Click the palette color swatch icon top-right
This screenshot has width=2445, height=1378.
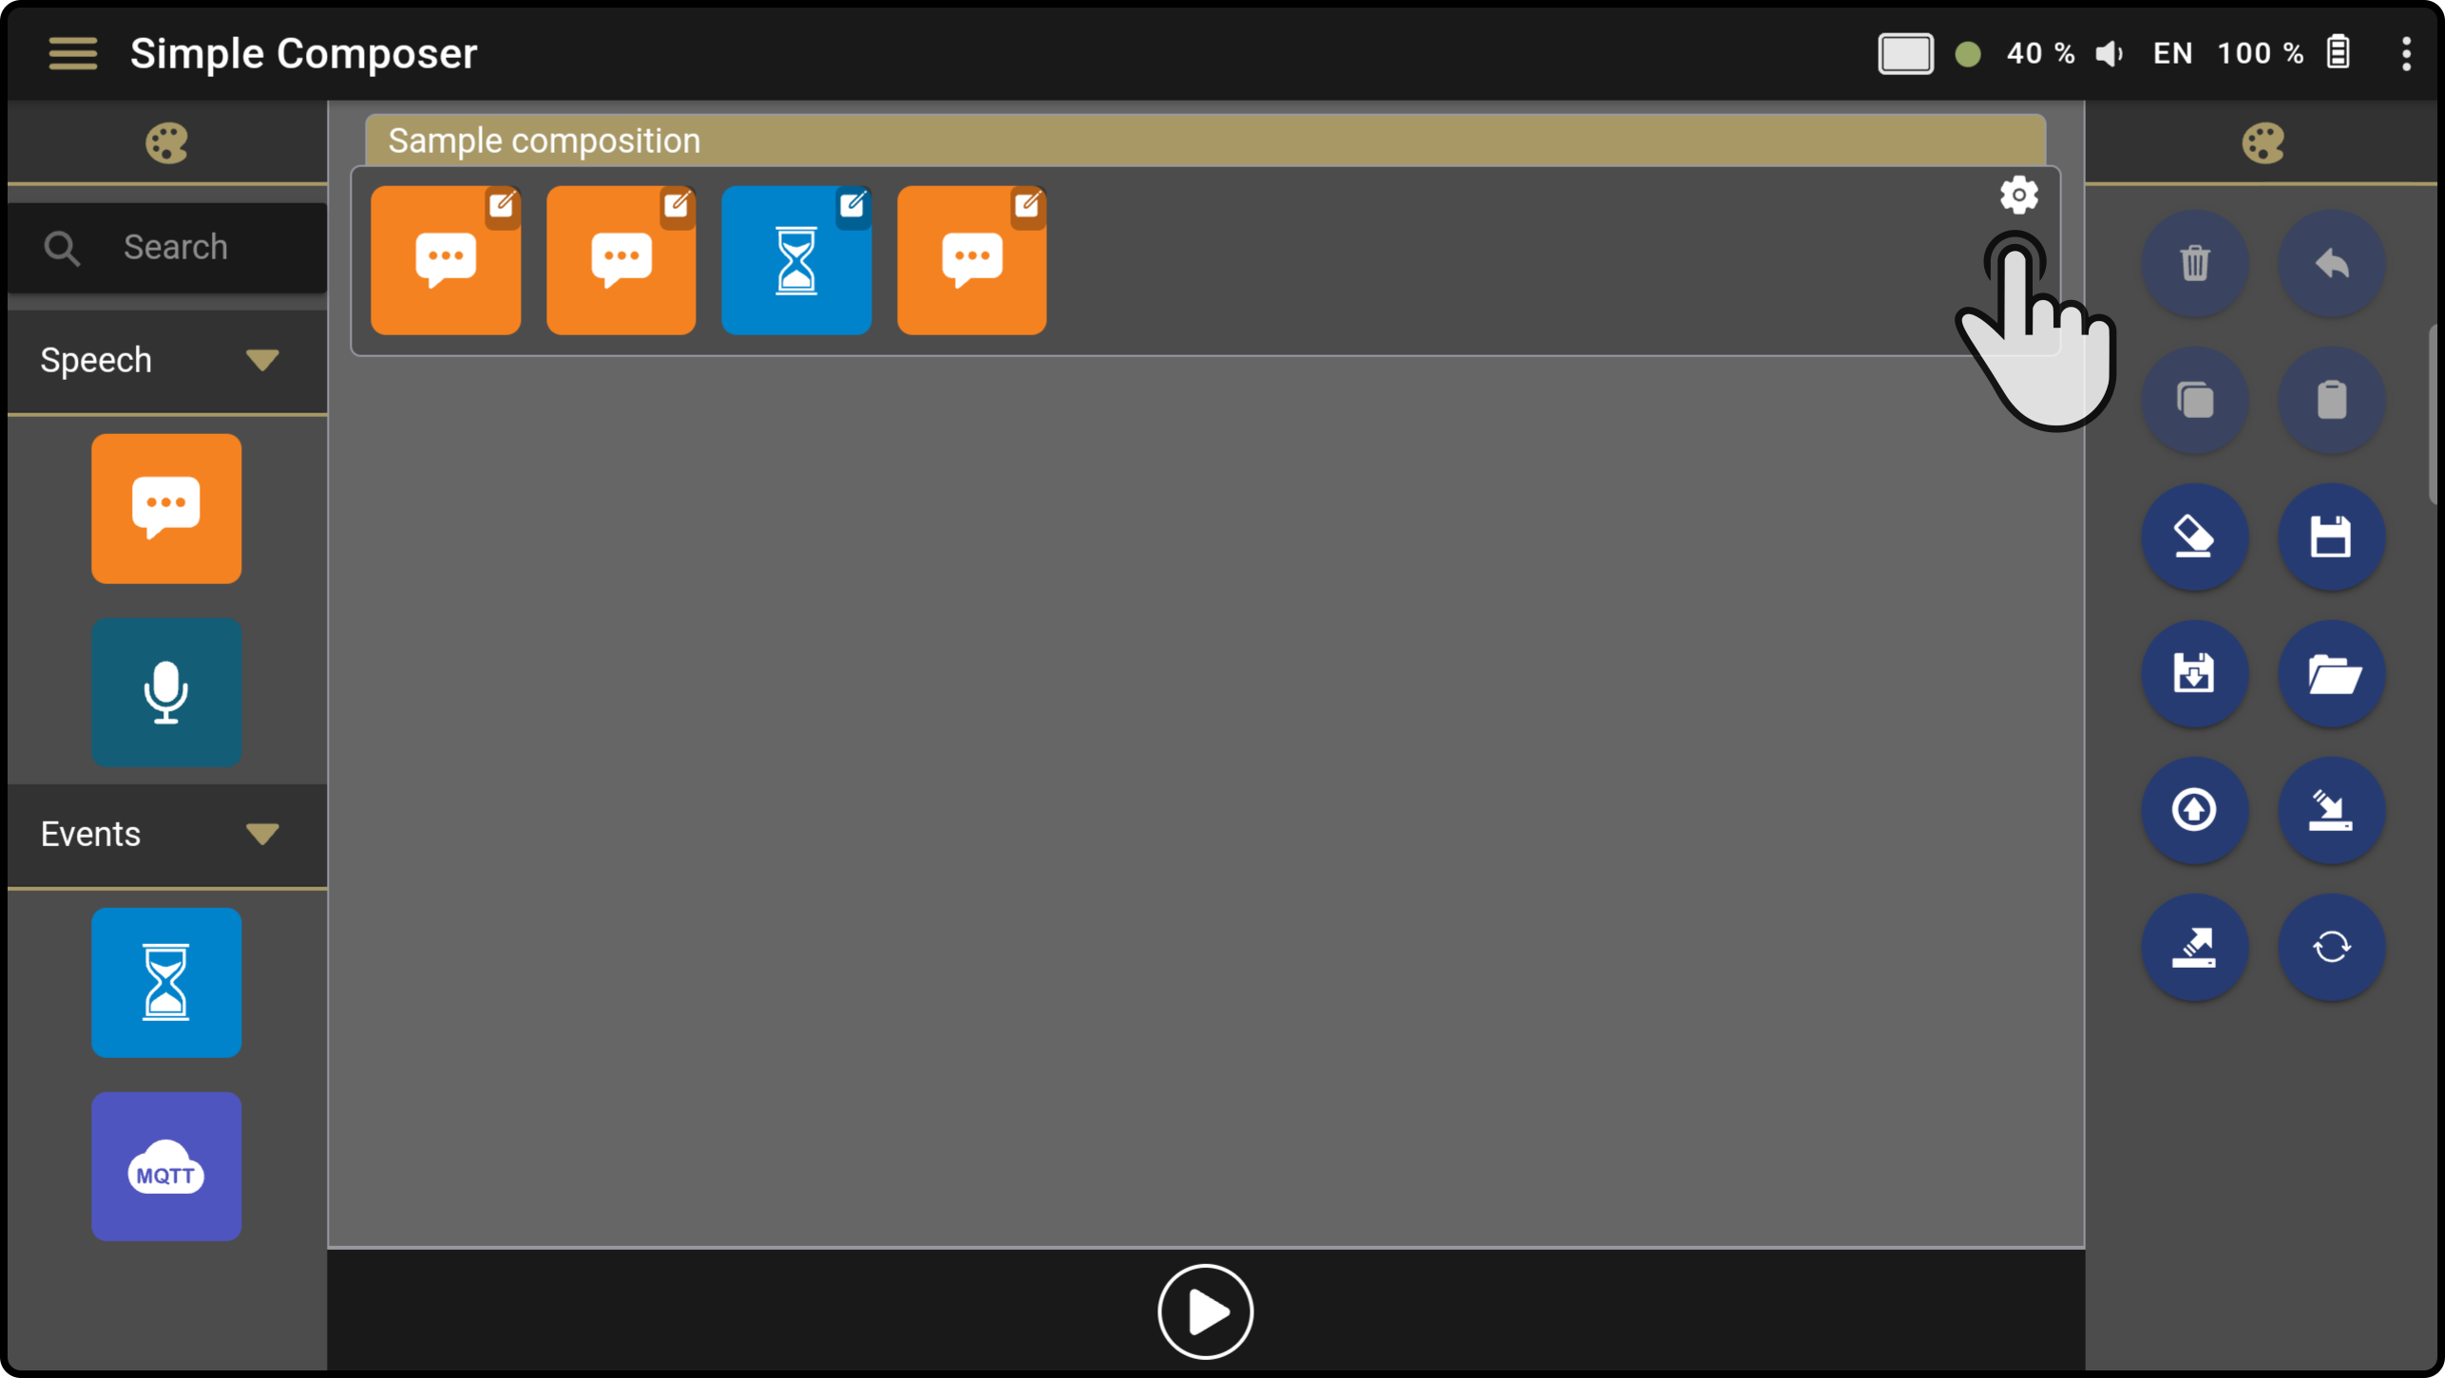coord(2265,142)
